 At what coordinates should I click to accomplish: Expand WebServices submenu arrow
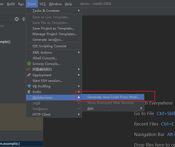(79, 97)
